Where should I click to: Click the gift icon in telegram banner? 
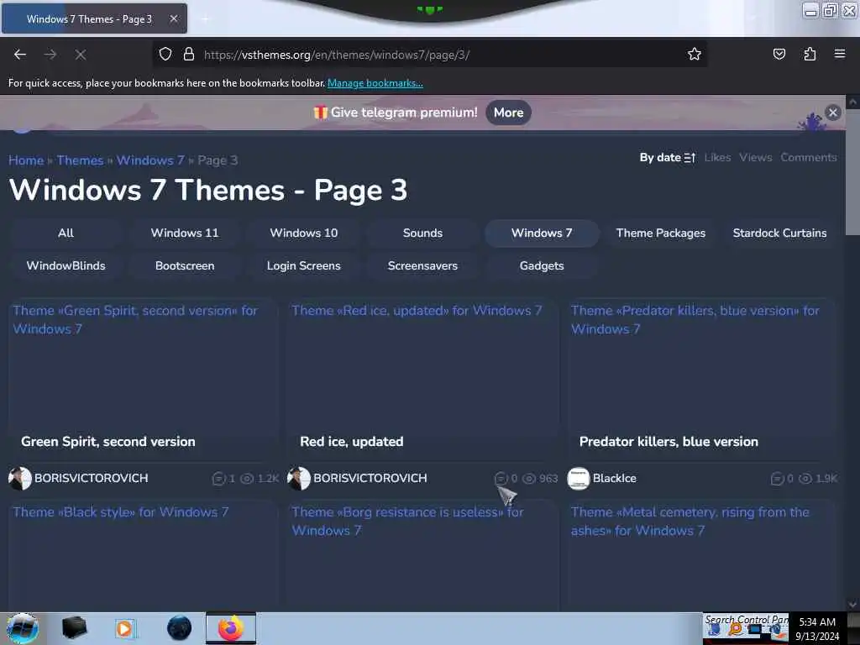coord(320,113)
